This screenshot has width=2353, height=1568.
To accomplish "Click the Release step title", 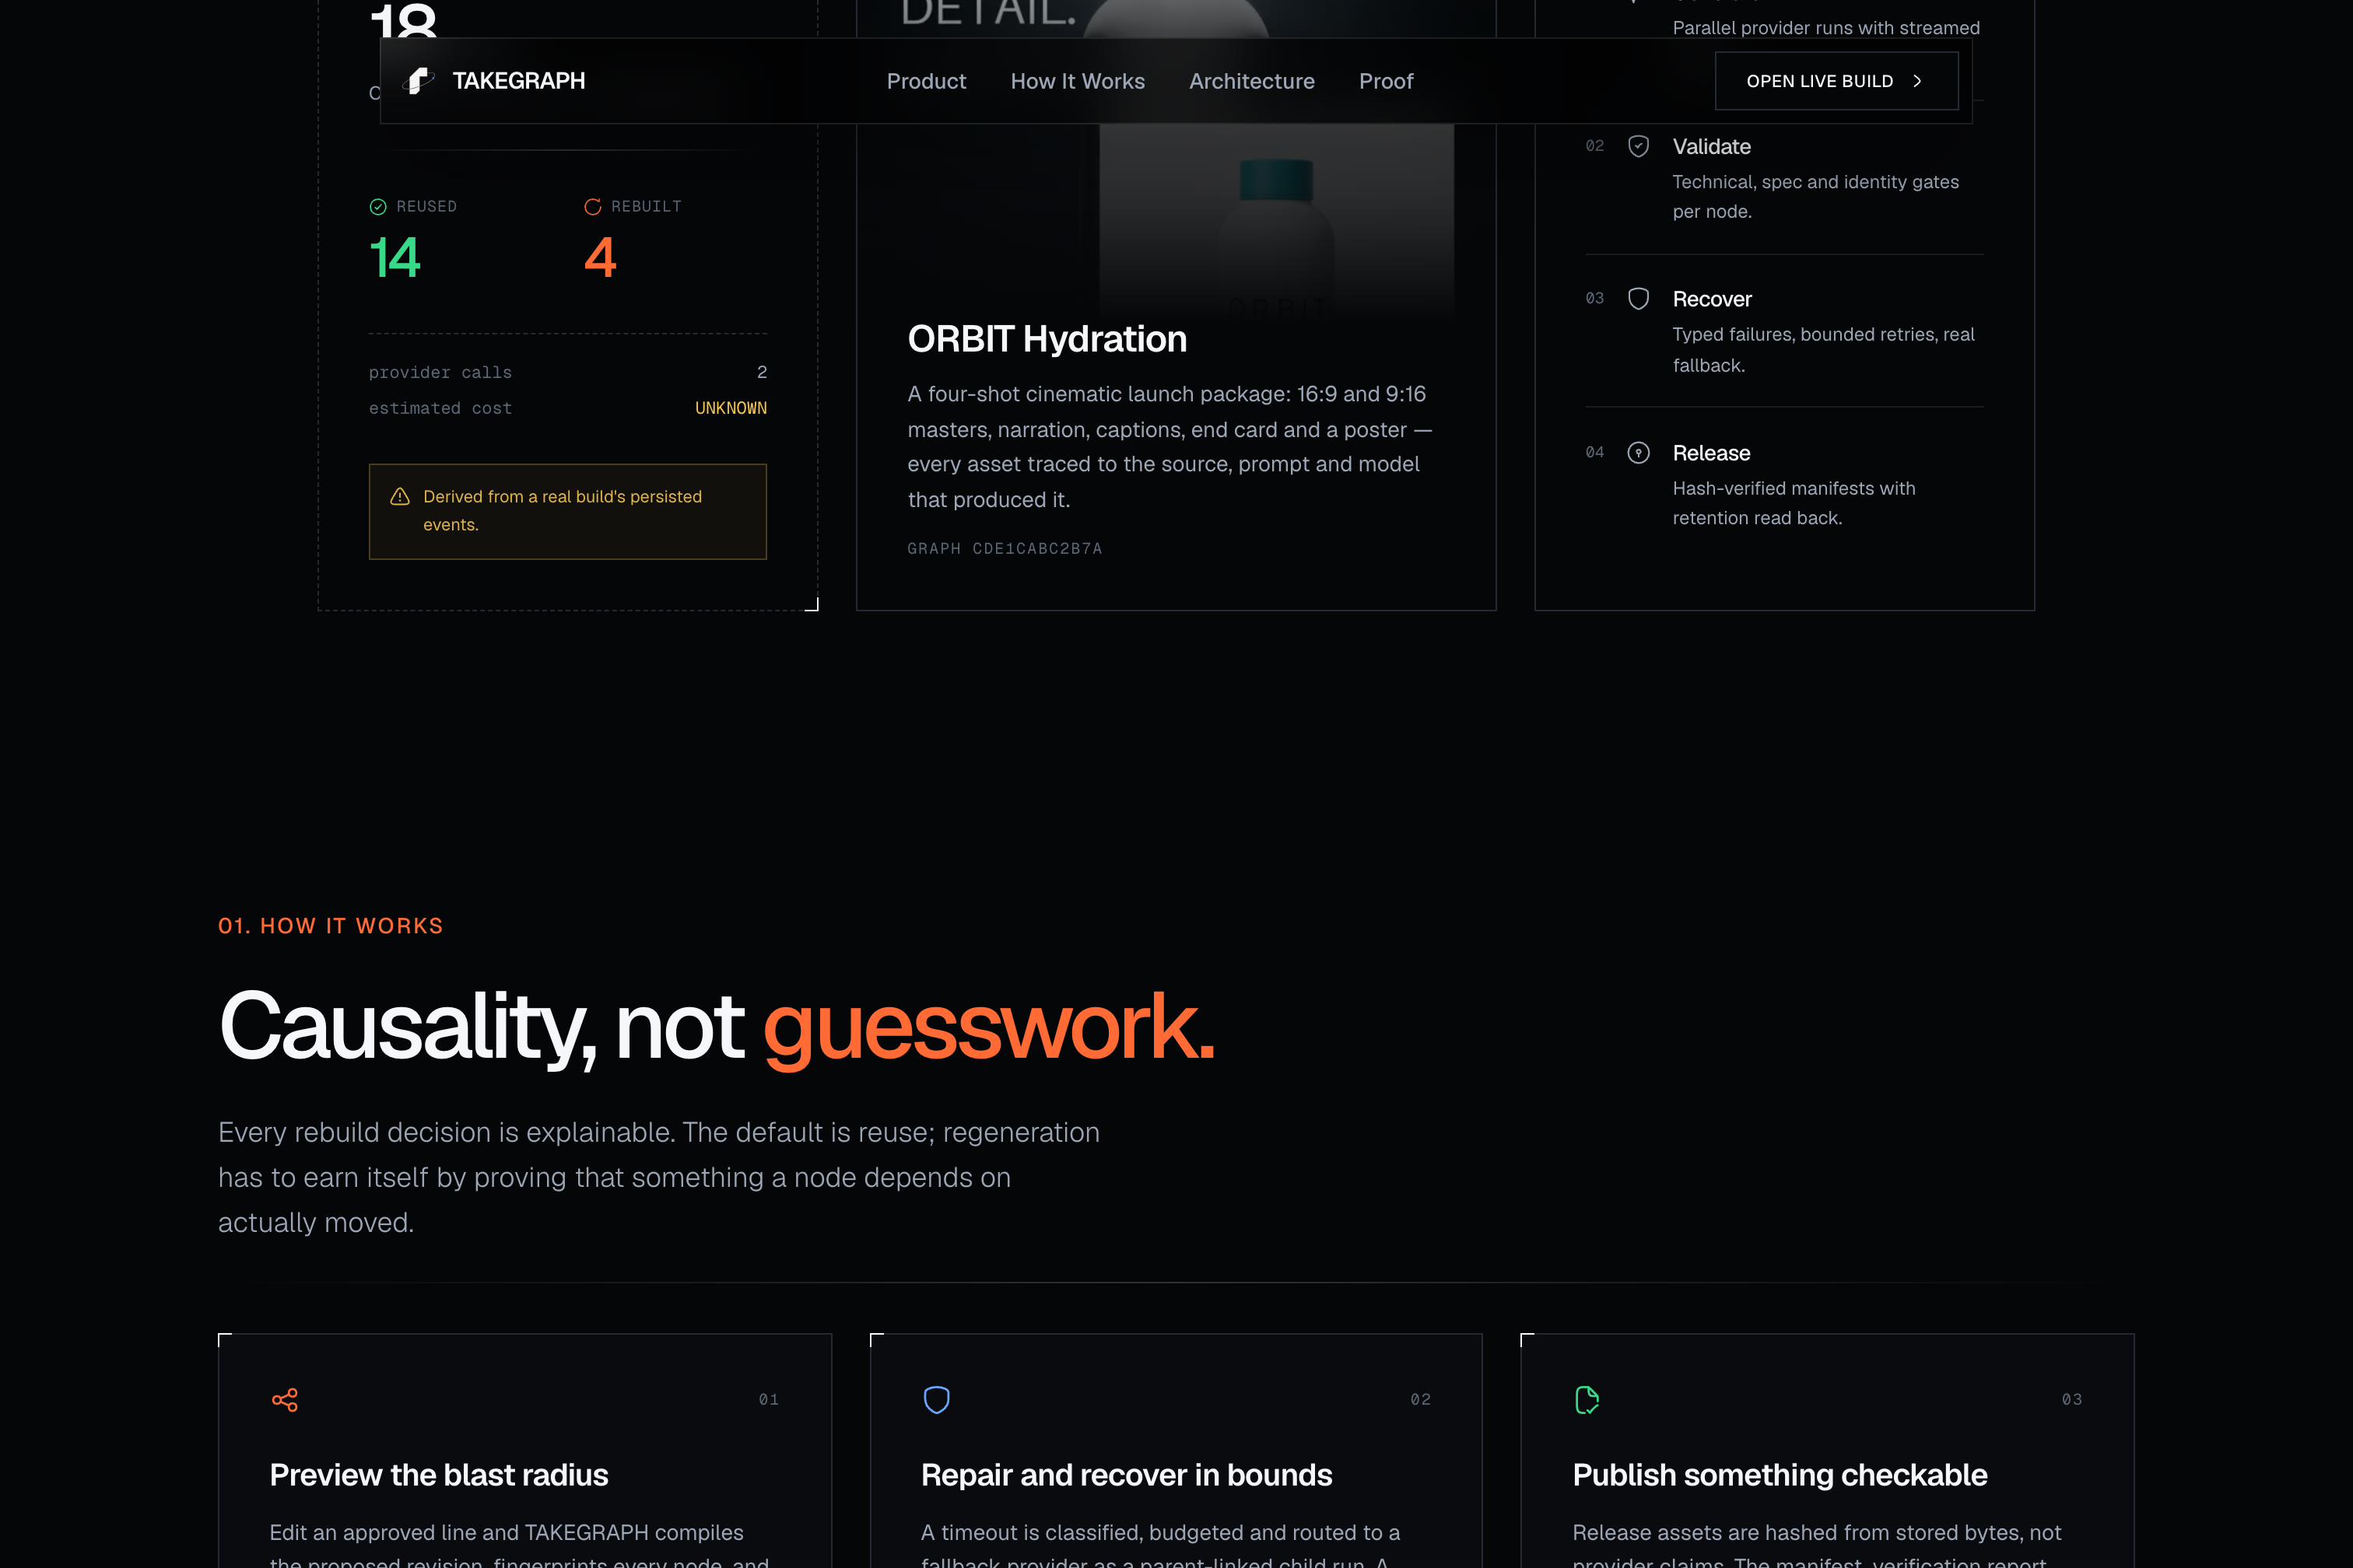I will pyautogui.click(x=1712, y=453).
